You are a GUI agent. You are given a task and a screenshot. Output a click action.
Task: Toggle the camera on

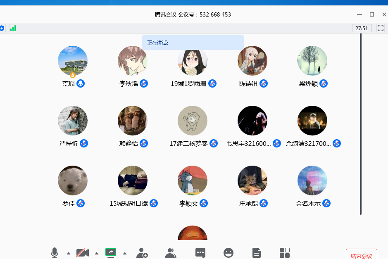pyautogui.click(x=83, y=253)
